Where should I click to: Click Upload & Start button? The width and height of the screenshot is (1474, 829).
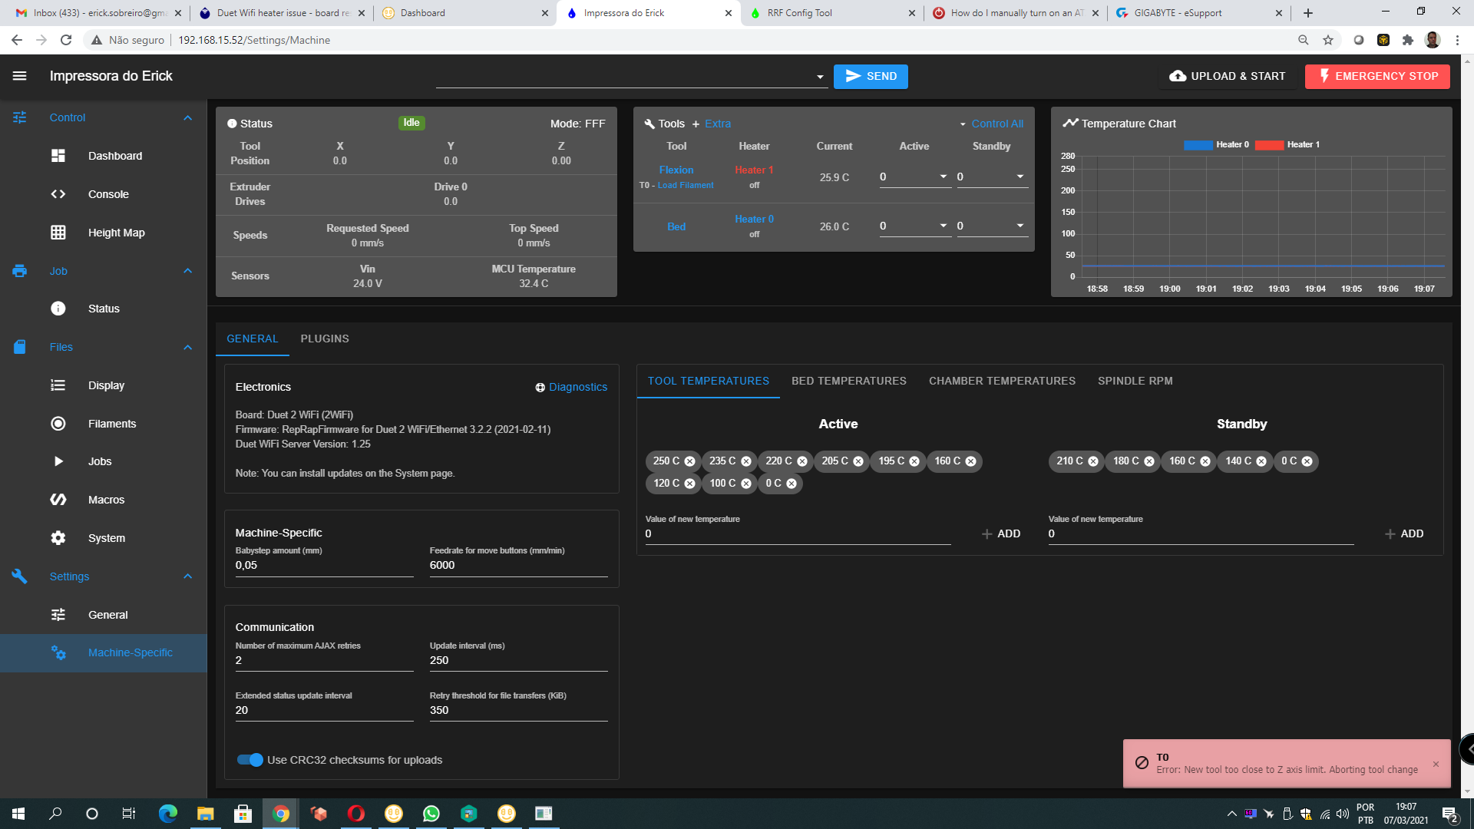pyautogui.click(x=1227, y=76)
